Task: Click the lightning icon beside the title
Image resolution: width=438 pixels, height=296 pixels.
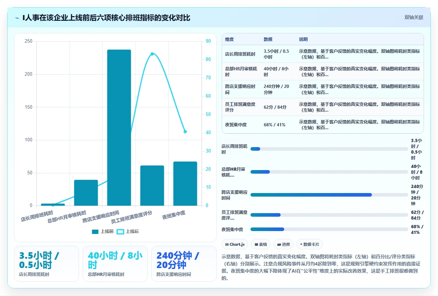Action: click(17, 18)
